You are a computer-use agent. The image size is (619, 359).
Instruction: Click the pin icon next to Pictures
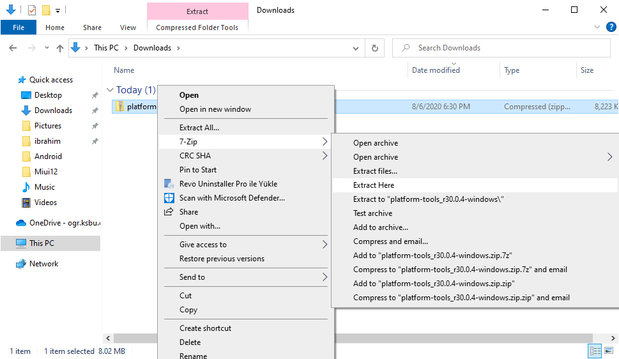tap(95, 126)
